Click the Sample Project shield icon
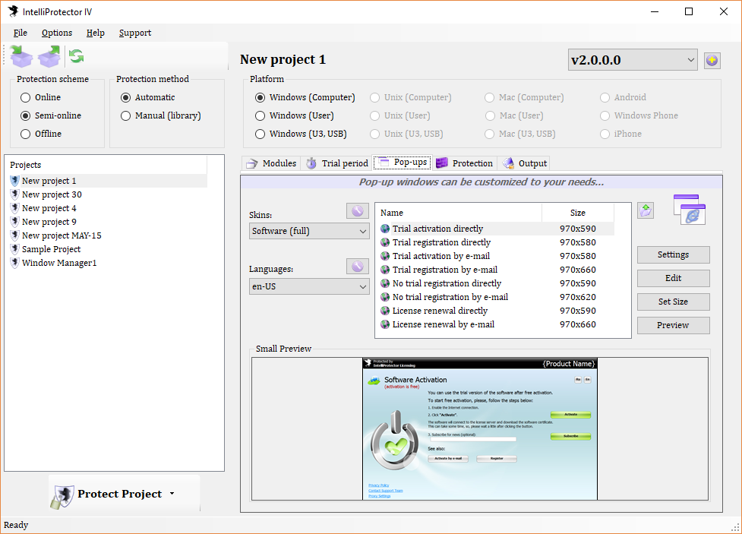 (x=15, y=249)
